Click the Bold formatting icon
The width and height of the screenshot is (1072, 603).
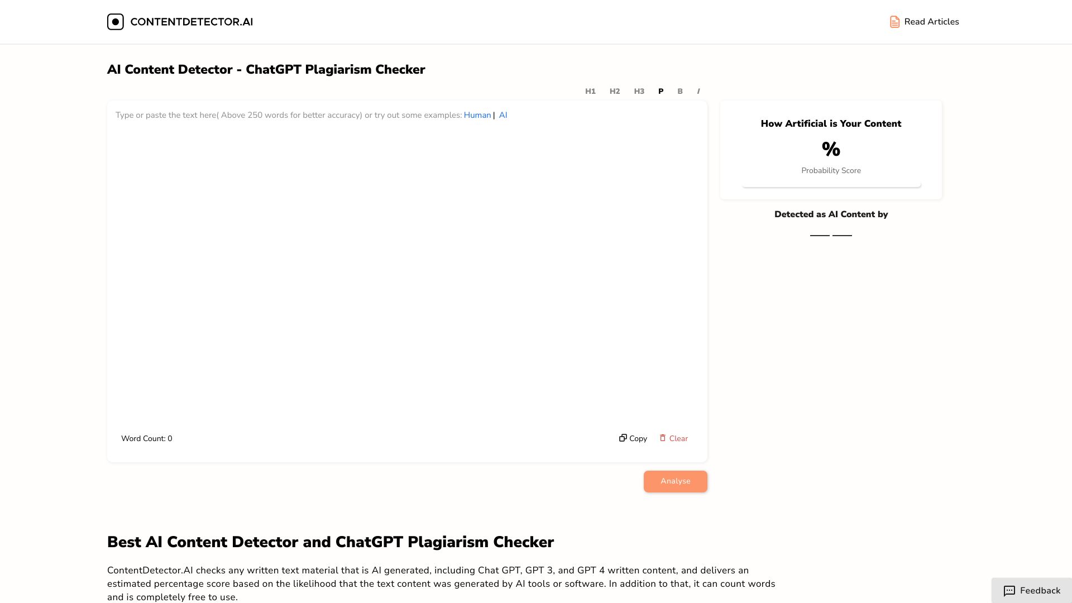coord(679,92)
